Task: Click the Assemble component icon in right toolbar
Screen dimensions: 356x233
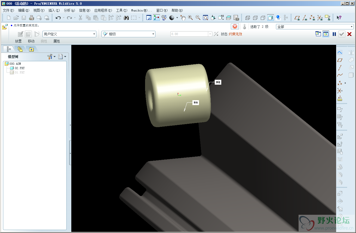Action: (340, 137)
